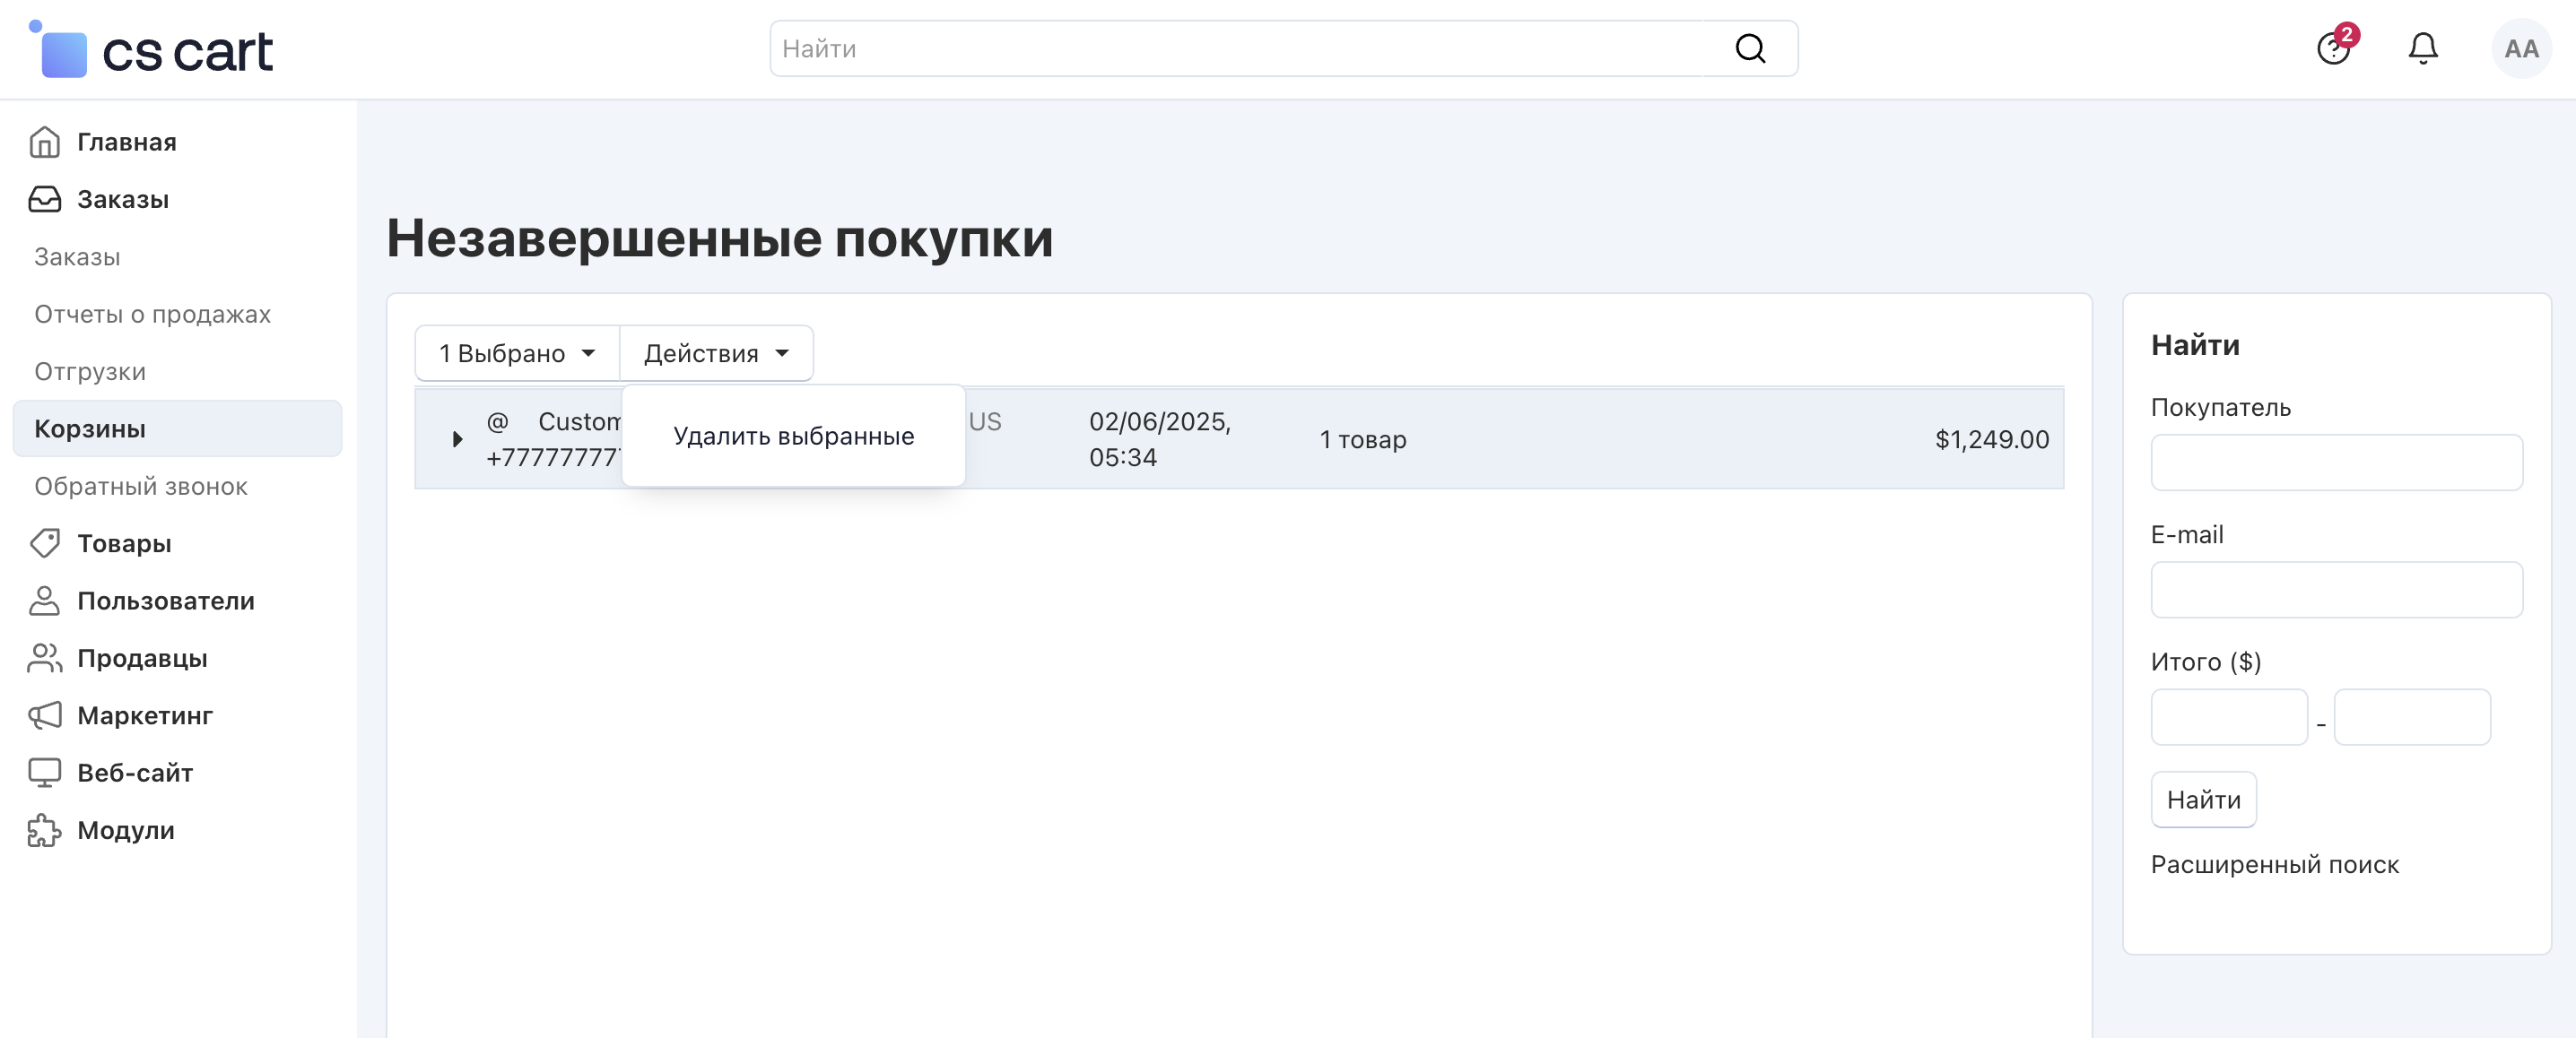Choose Удалить выбранные menu entry
The image size is (2576, 1038).
click(793, 437)
